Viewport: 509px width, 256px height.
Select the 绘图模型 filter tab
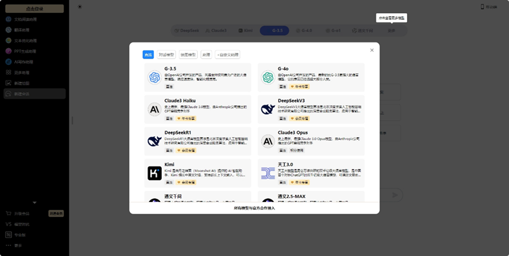[x=189, y=55]
